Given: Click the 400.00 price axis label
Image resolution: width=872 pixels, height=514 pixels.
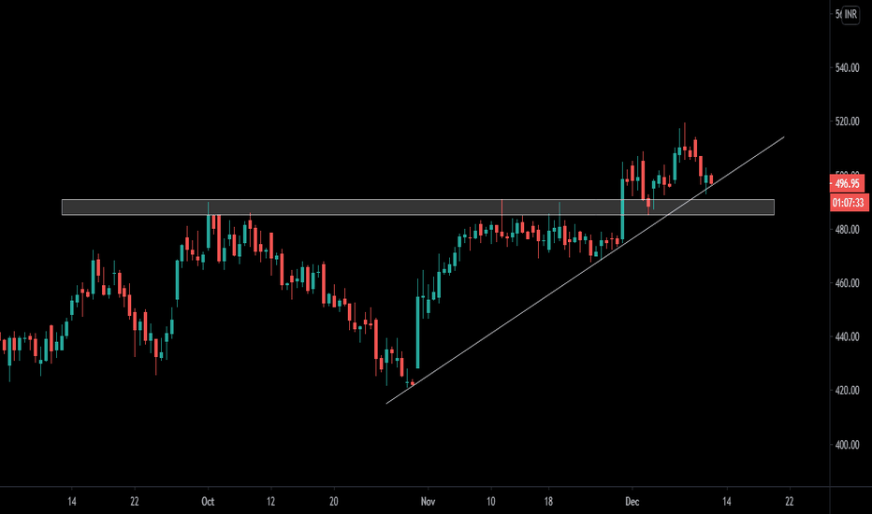Looking at the screenshot, I should coord(847,445).
